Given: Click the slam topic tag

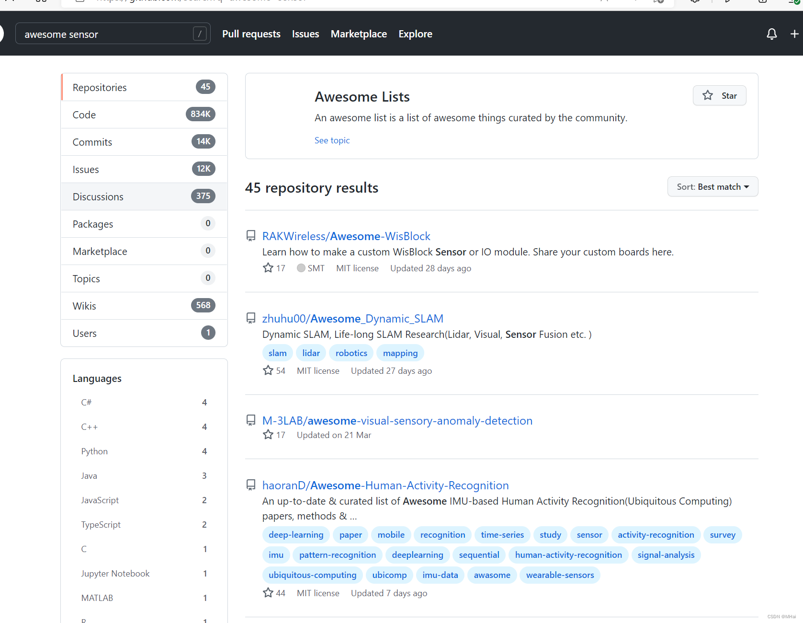Looking at the screenshot, I should 278,353.
